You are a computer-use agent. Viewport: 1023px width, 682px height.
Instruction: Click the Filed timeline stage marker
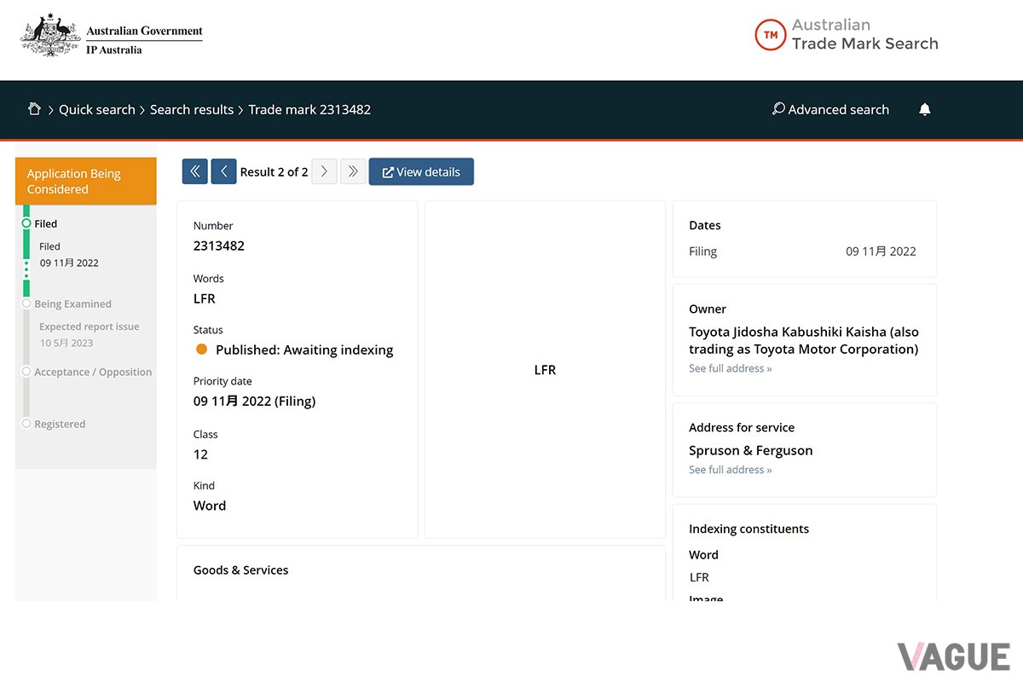26,223
